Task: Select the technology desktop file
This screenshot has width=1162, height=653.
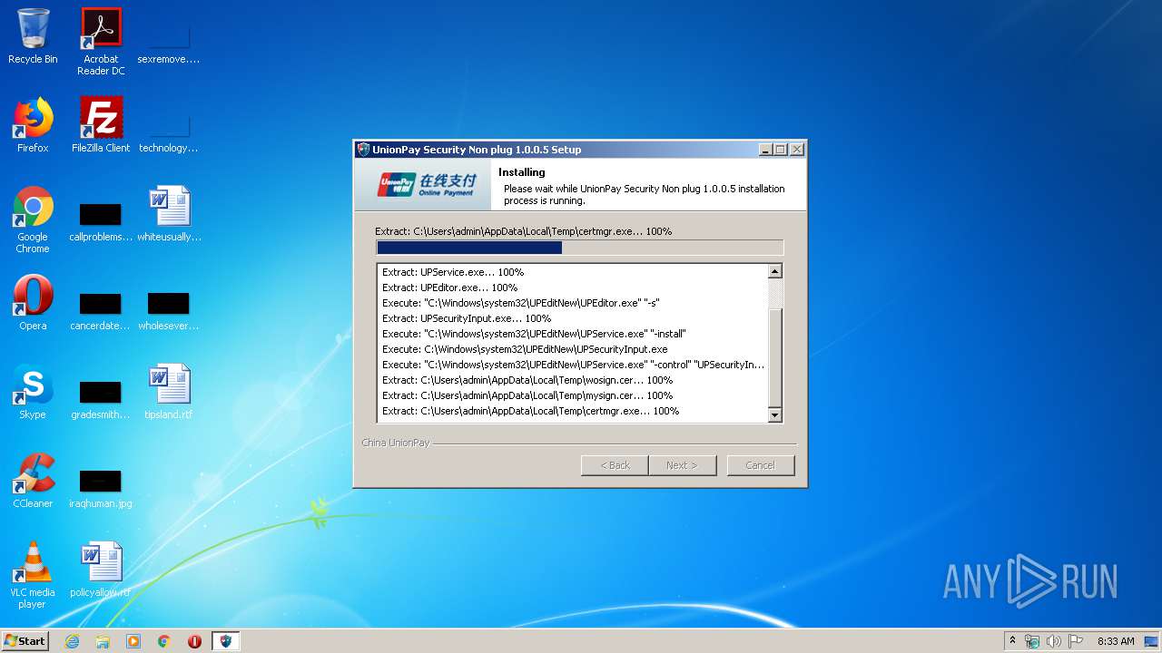Action: coord(169,131)
